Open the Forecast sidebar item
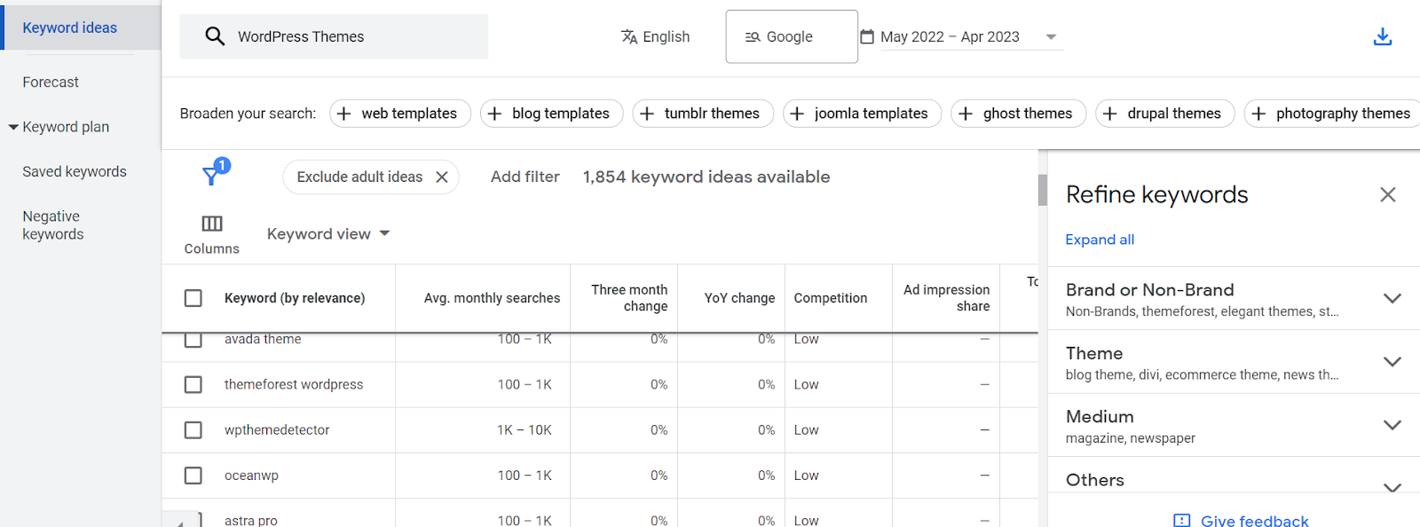 click(x=51, y=82)
